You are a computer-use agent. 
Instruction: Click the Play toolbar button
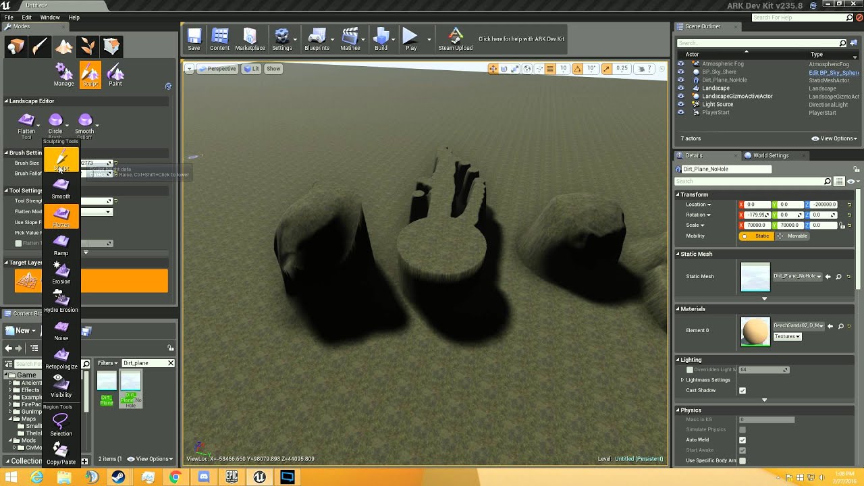(410, 40)
